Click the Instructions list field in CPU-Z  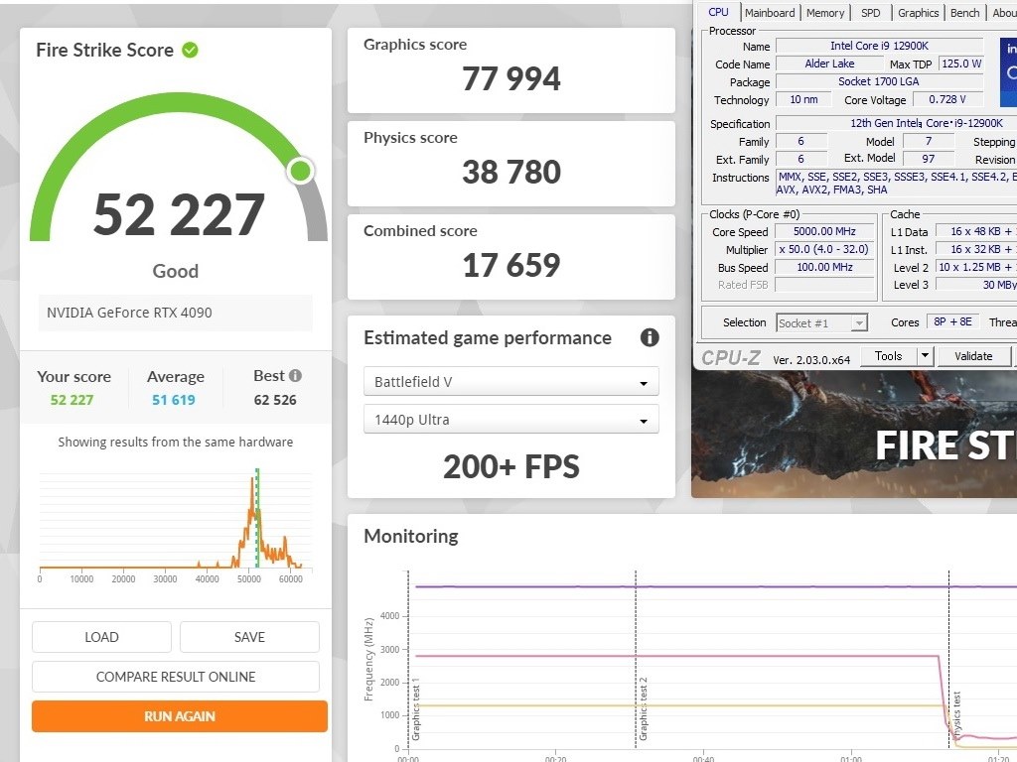click(x=897, y=183)
